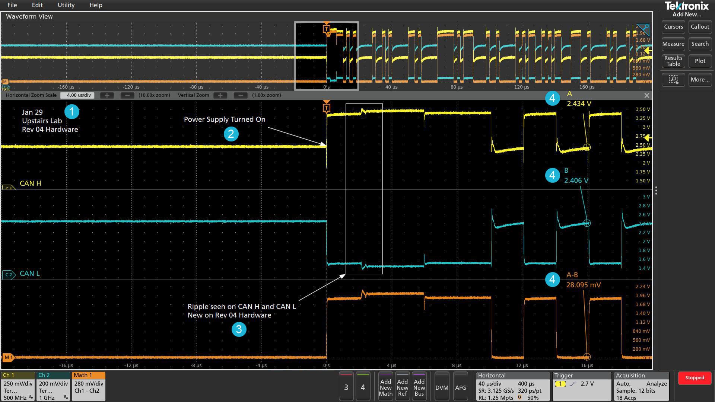Open the Ch 1 settings badge
Screen dimensions: 715x402
(18, 386)
